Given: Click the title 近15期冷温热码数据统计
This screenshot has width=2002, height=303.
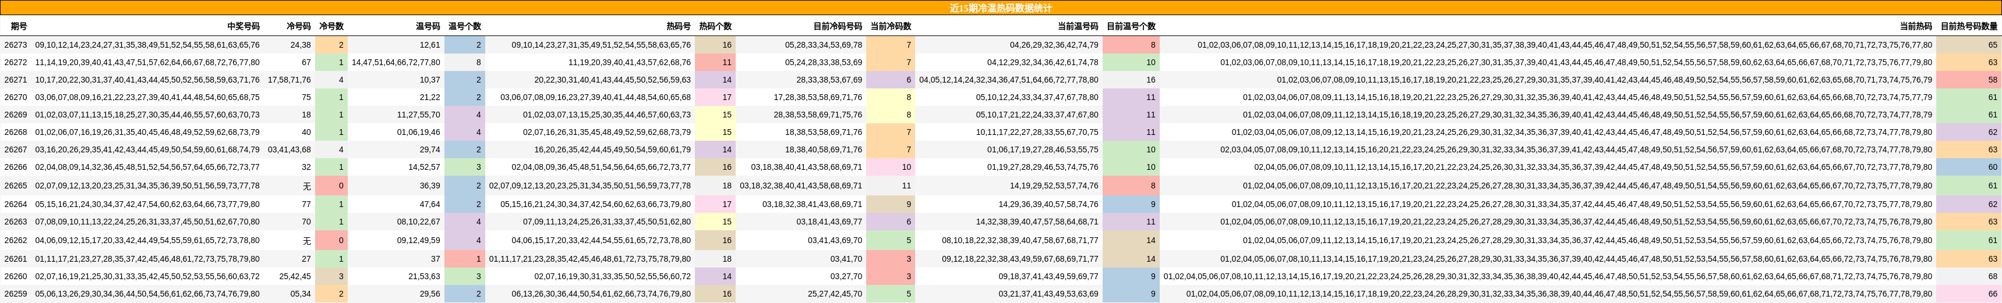Looking at the screenshot, I should tap(1001, 8).
